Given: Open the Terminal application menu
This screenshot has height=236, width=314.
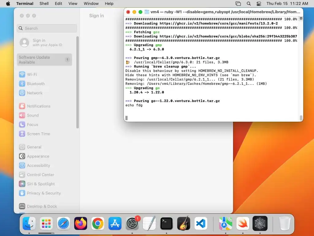Looking at the screenshot, I should (x=25, y=4).
